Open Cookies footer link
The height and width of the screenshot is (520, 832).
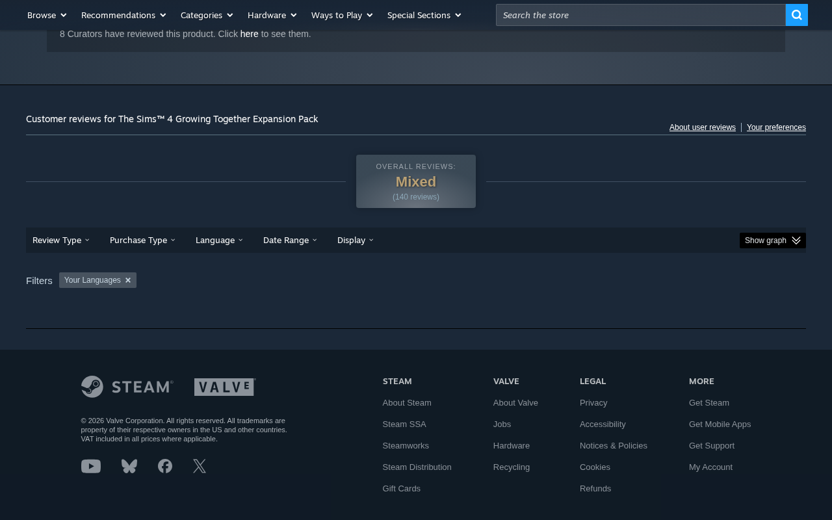tap(595, 467)
